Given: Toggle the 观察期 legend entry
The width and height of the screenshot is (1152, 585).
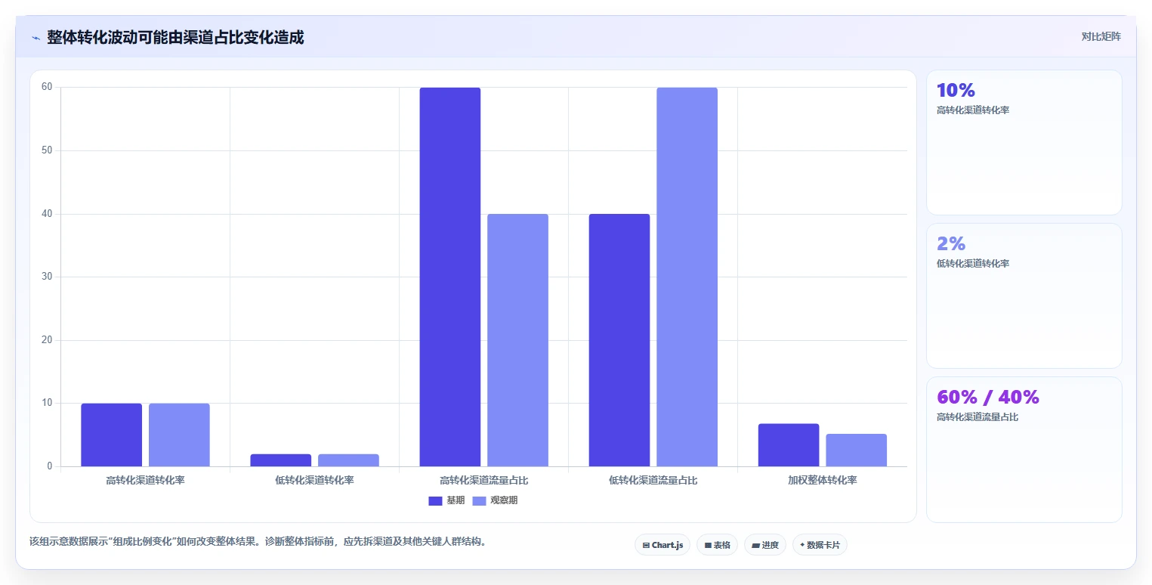Looking at the screenshot, I should (495, 500).
